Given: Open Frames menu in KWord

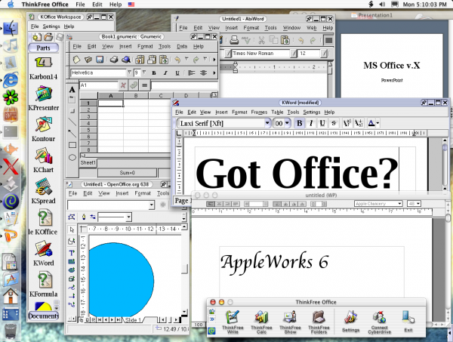Looking at the screenshot, I should point(259,112).
